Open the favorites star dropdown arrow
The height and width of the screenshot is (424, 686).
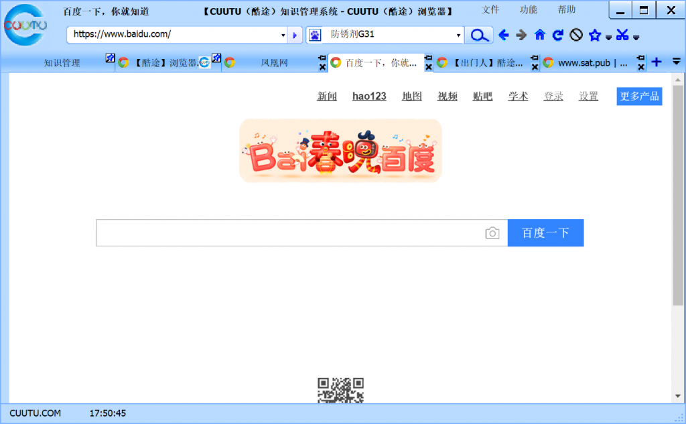608,38
